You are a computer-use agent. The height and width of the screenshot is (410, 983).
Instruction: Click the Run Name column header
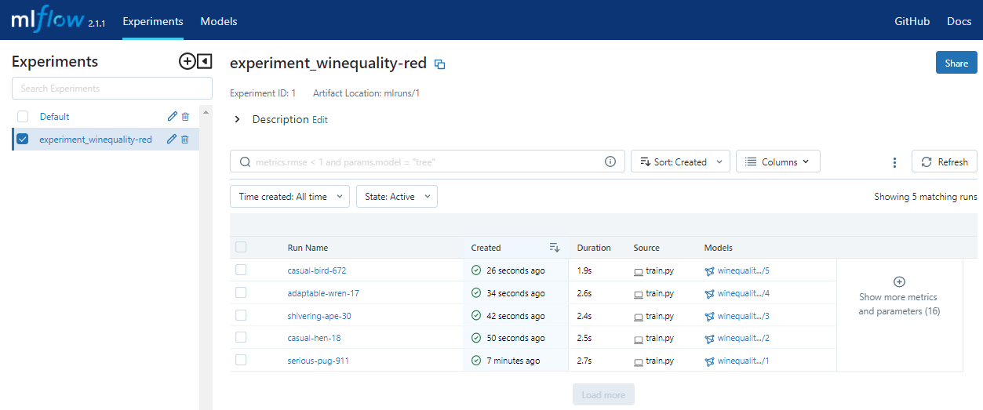(x=308, y=248)
